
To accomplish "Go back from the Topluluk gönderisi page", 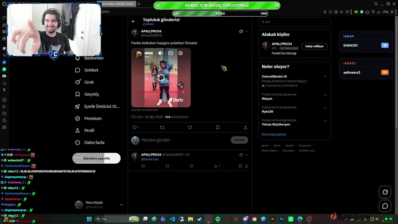I will 133,21.
